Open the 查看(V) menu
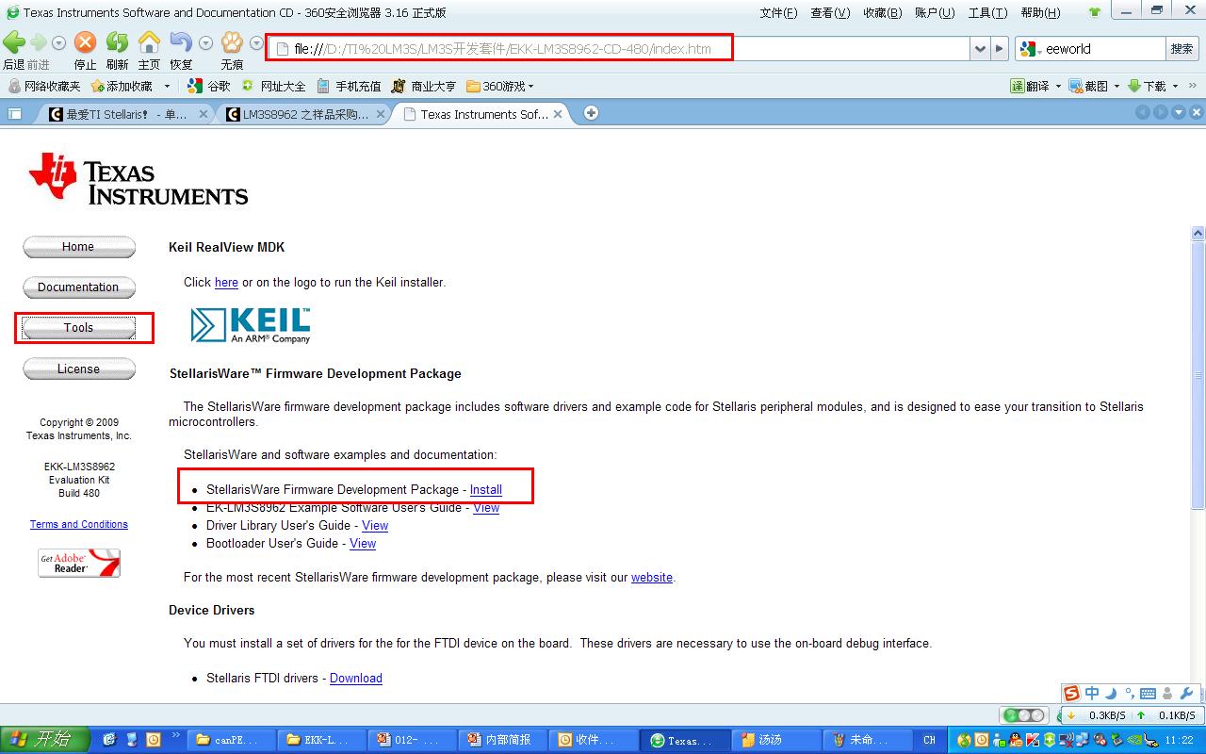 (x=830, y=12)
